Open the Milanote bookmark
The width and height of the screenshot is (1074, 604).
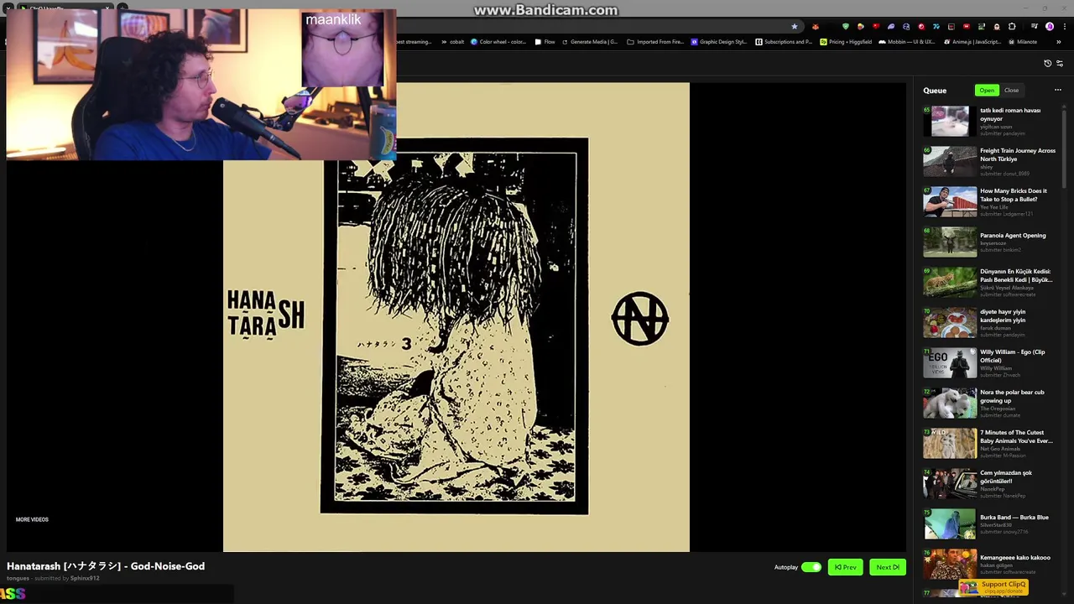1022,41
